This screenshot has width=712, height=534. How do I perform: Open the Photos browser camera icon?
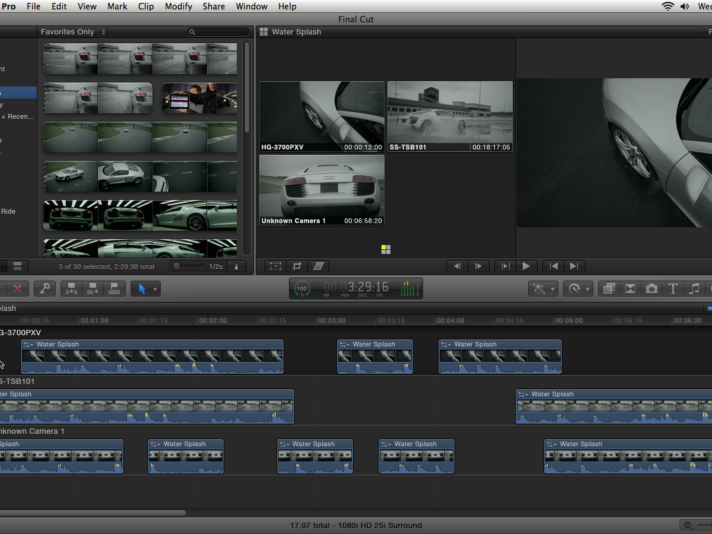[x=651, y=289]
